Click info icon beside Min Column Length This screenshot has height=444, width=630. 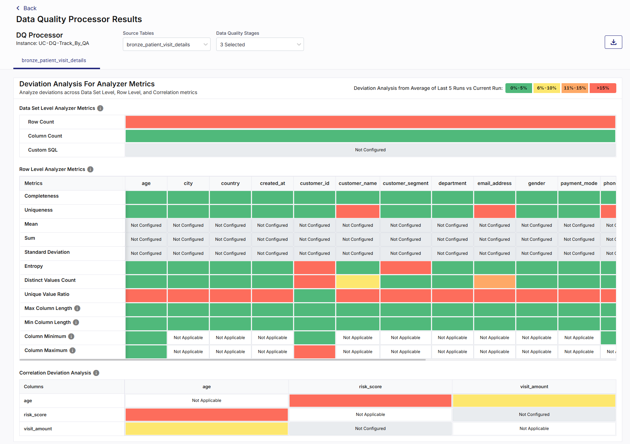pyautogui.click(x=76, y=322)
